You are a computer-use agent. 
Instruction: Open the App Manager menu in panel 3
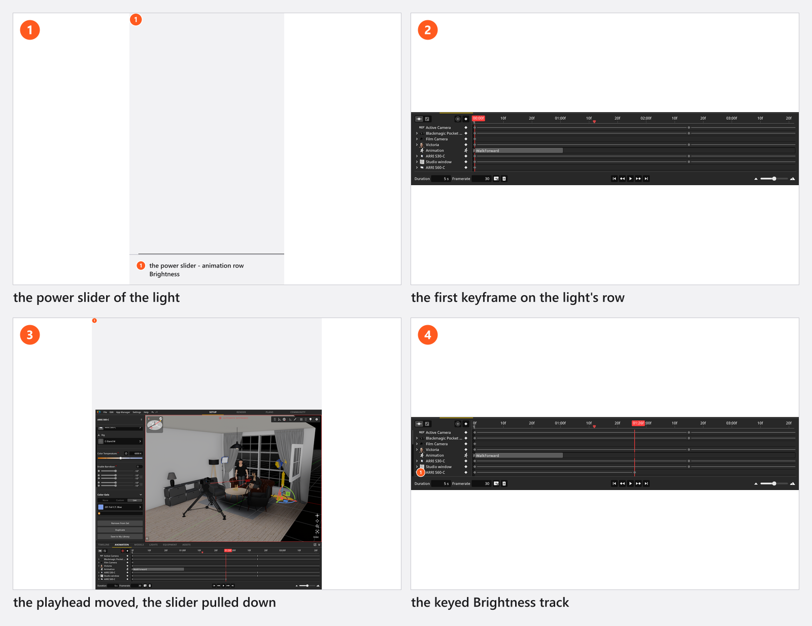(x=123, y=412)
